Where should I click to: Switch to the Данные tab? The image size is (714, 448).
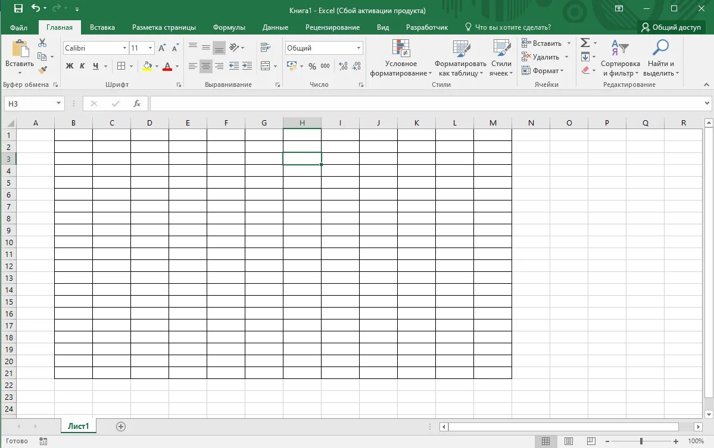275,27
